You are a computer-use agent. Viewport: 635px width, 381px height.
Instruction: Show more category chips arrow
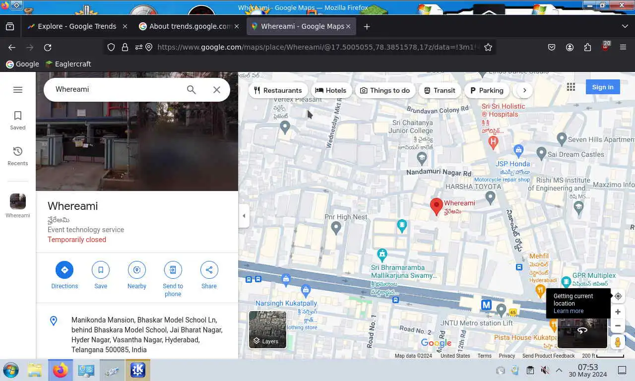pos(524,90)
